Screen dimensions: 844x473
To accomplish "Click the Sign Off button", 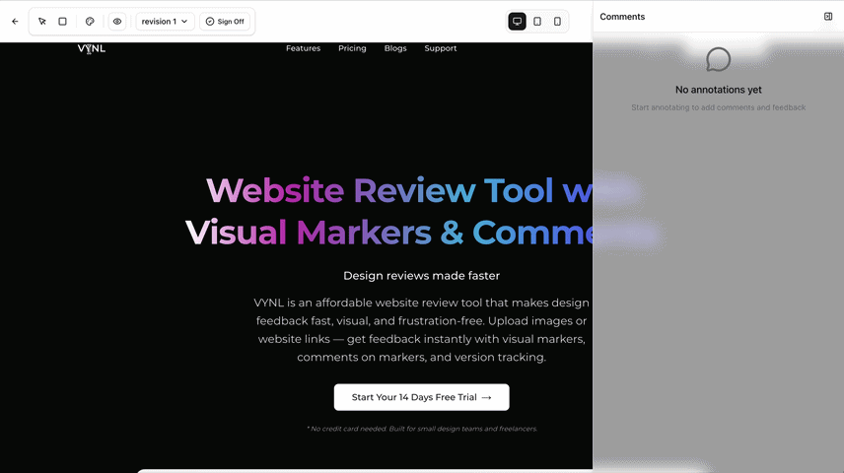I will click(x=225, y=22).
